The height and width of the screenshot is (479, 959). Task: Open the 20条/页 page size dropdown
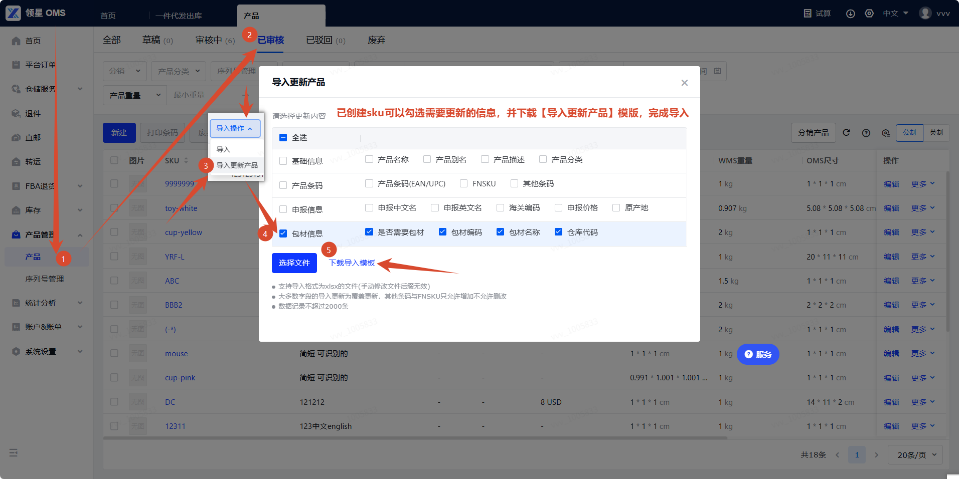tap(915, 455)
